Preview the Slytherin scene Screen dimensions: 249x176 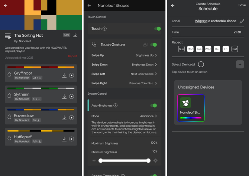point(71,97)
